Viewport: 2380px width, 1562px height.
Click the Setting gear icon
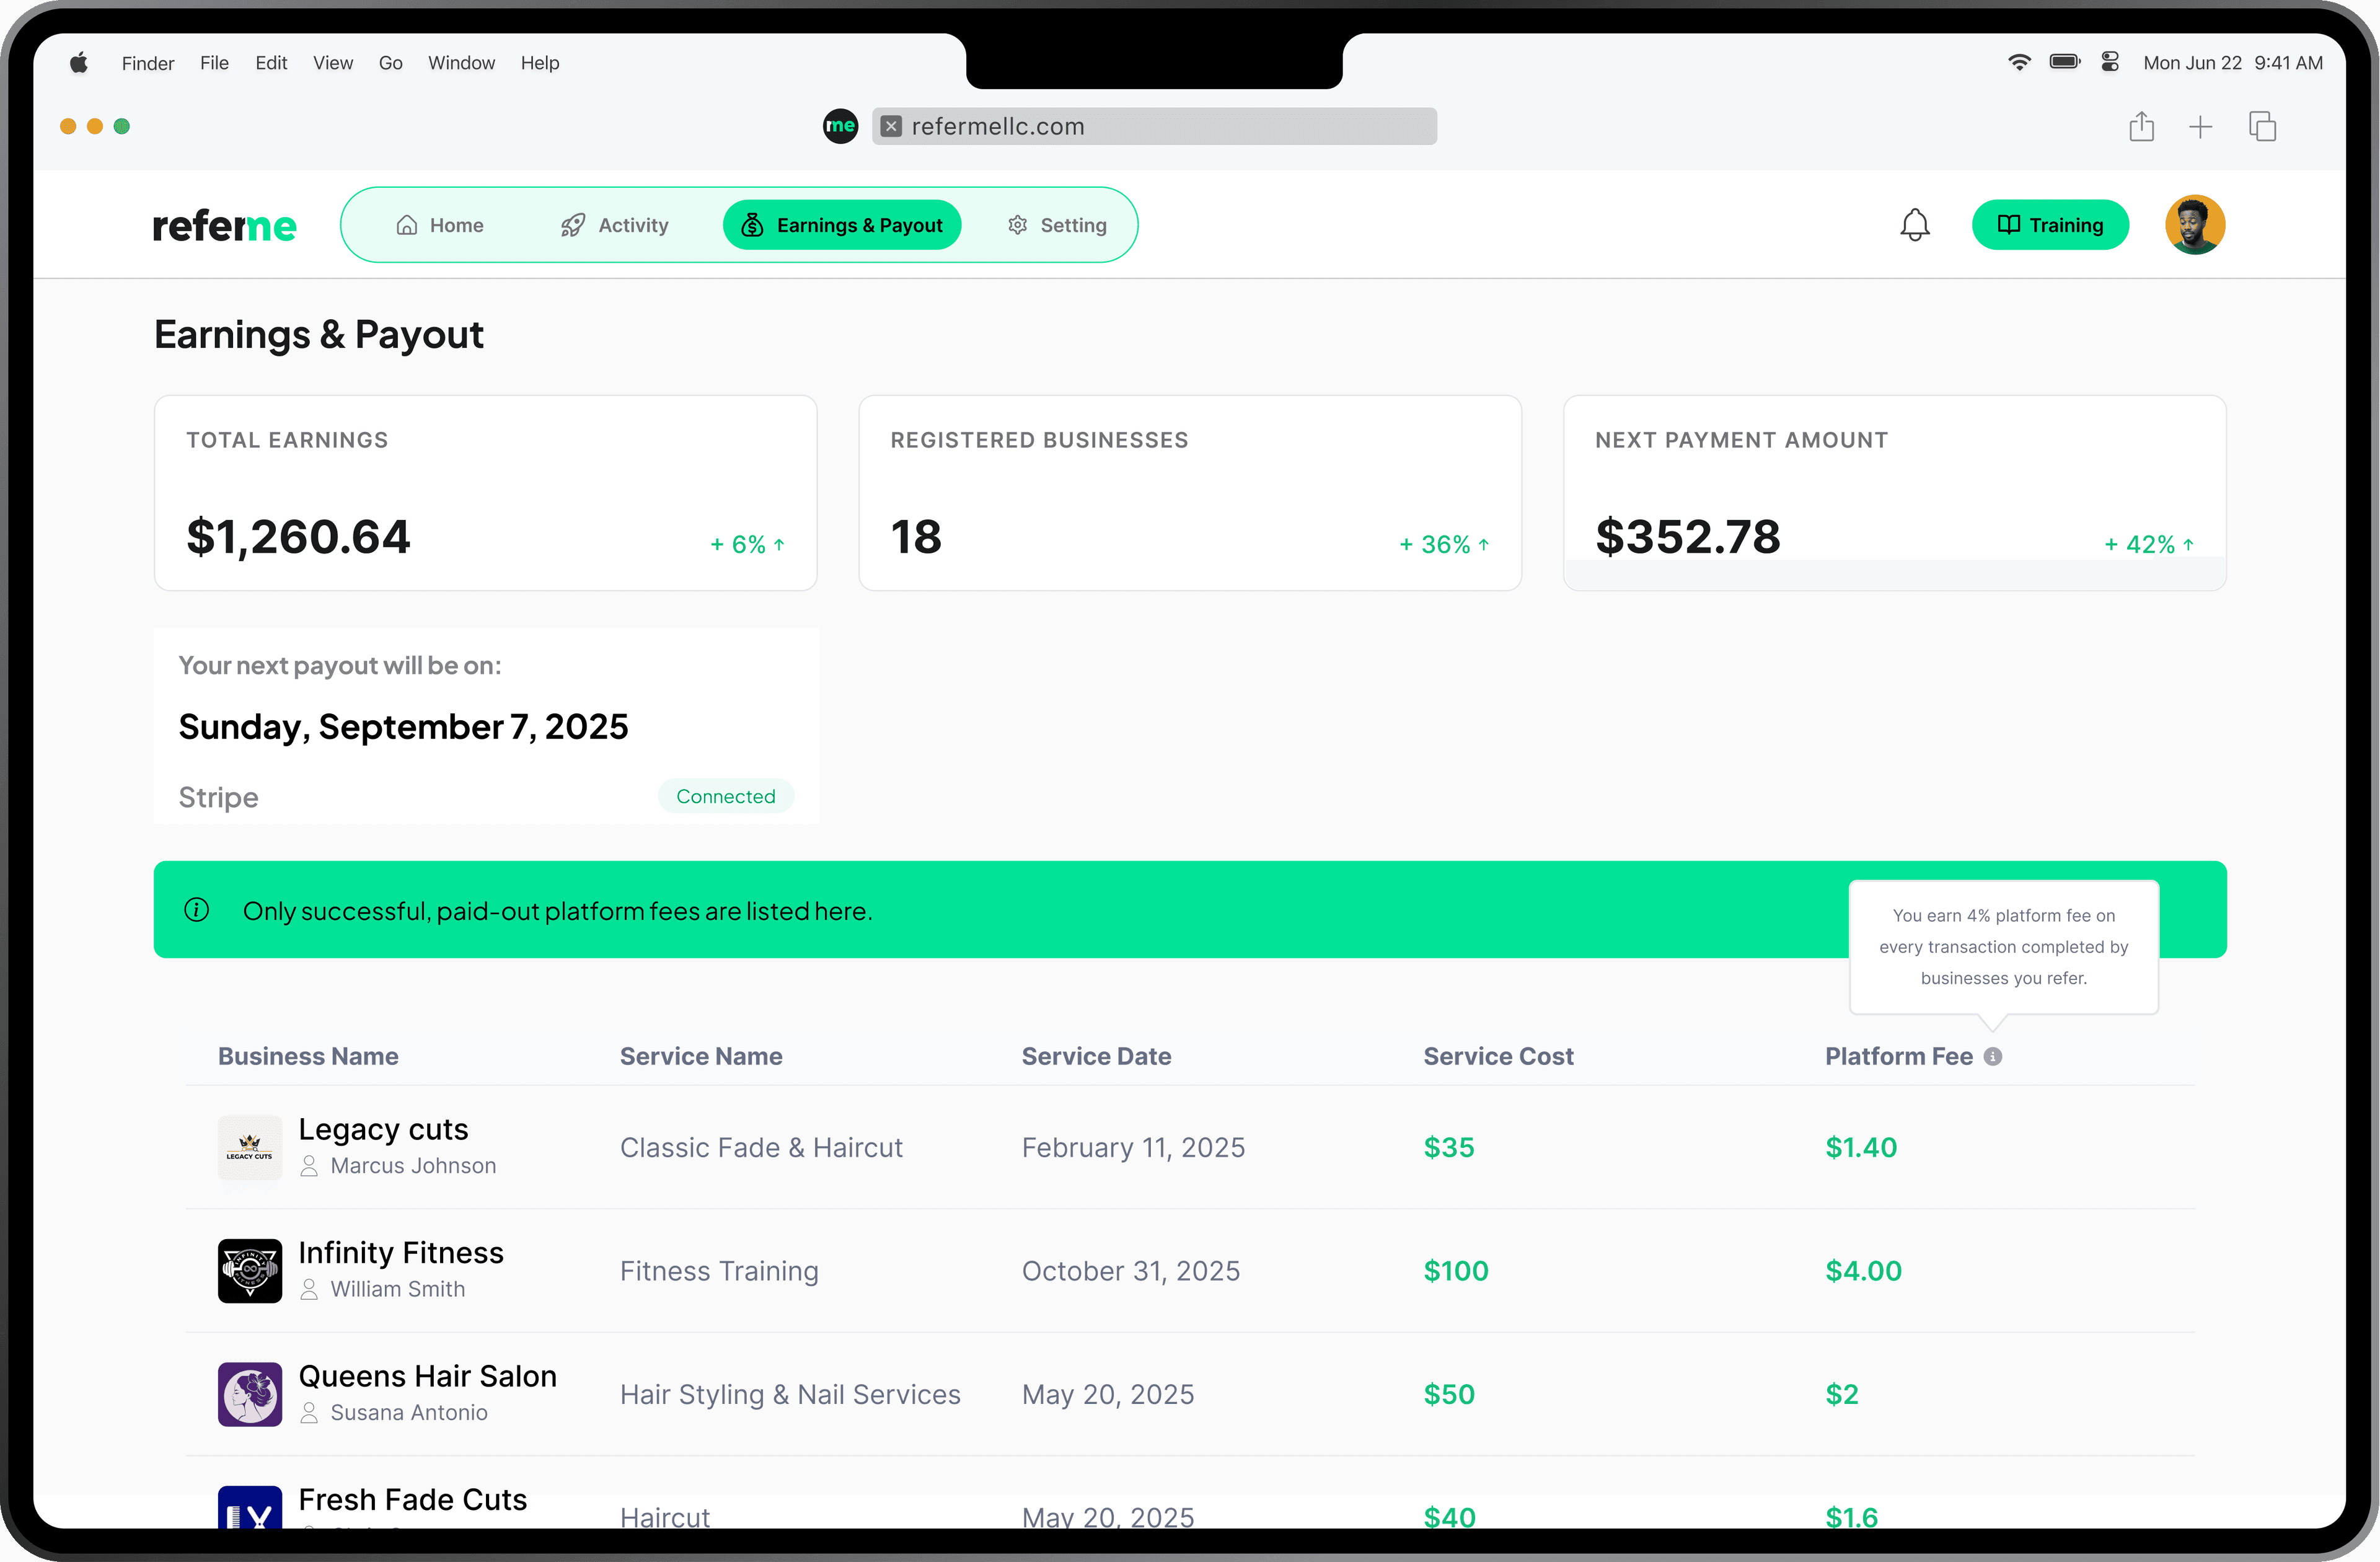coord(1016,224)
